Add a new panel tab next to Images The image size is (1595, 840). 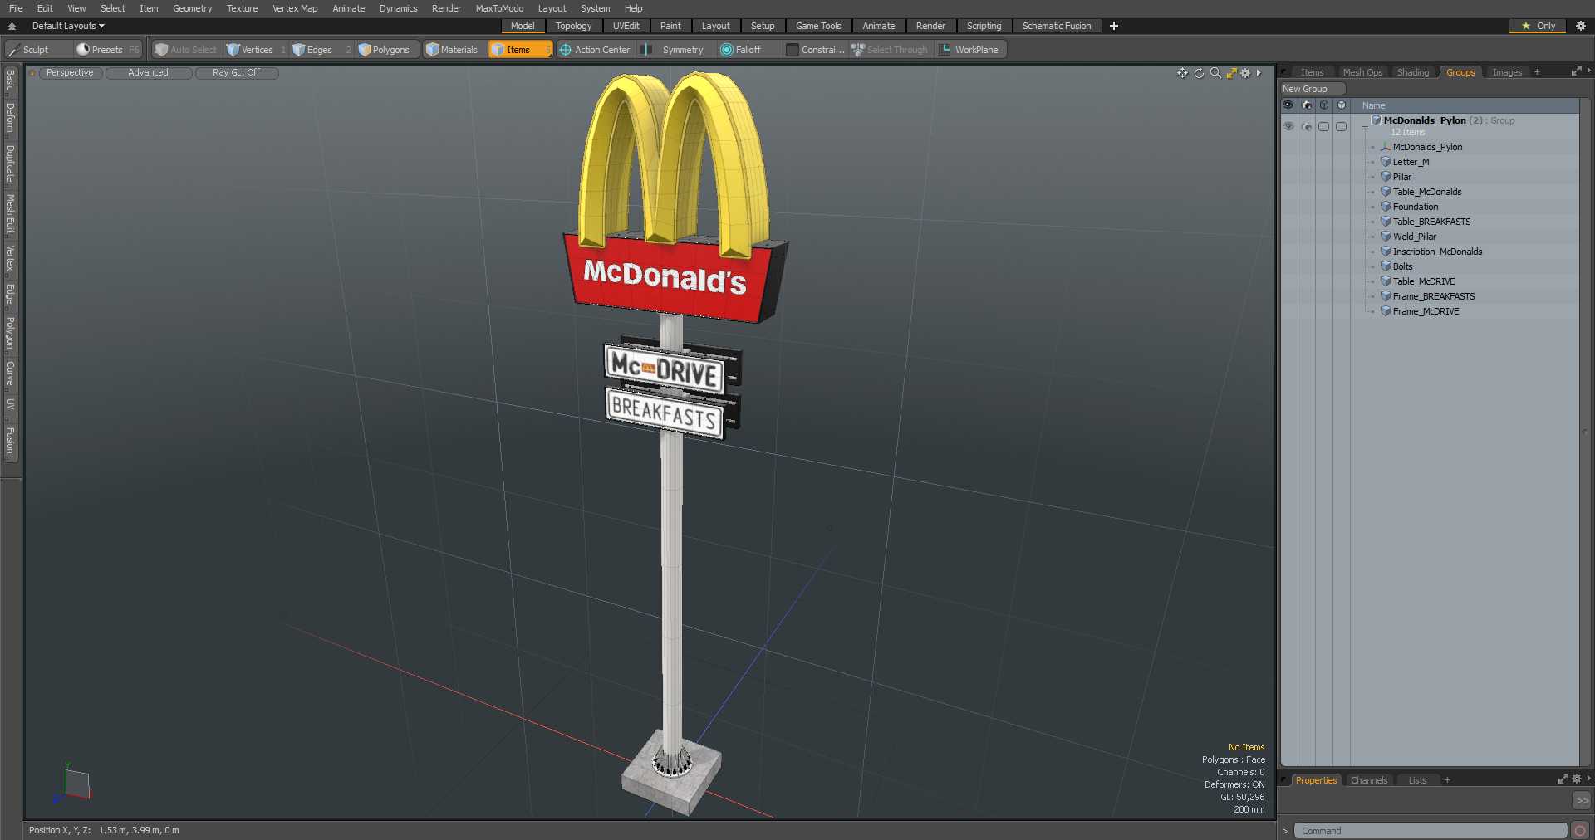[1537, 72]
